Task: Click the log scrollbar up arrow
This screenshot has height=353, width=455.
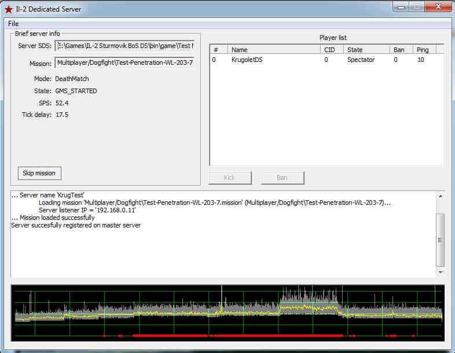Action: [x=441, y=196]
